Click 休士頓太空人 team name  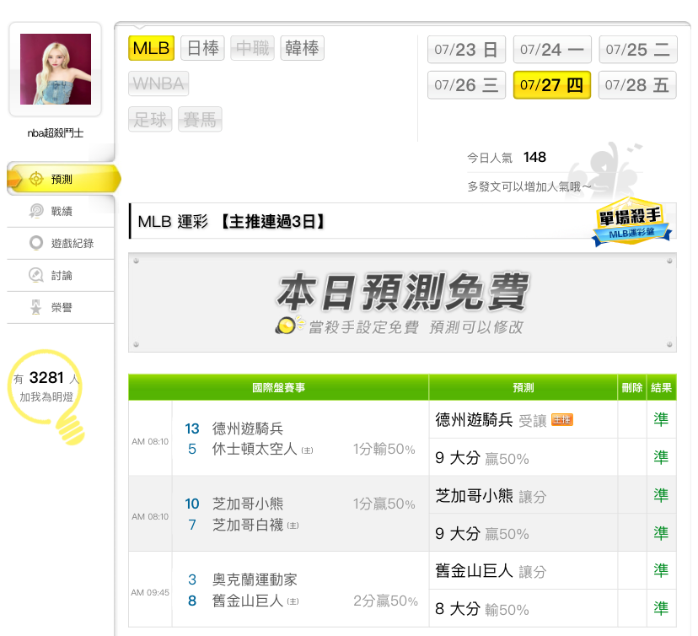click(255, 449)
